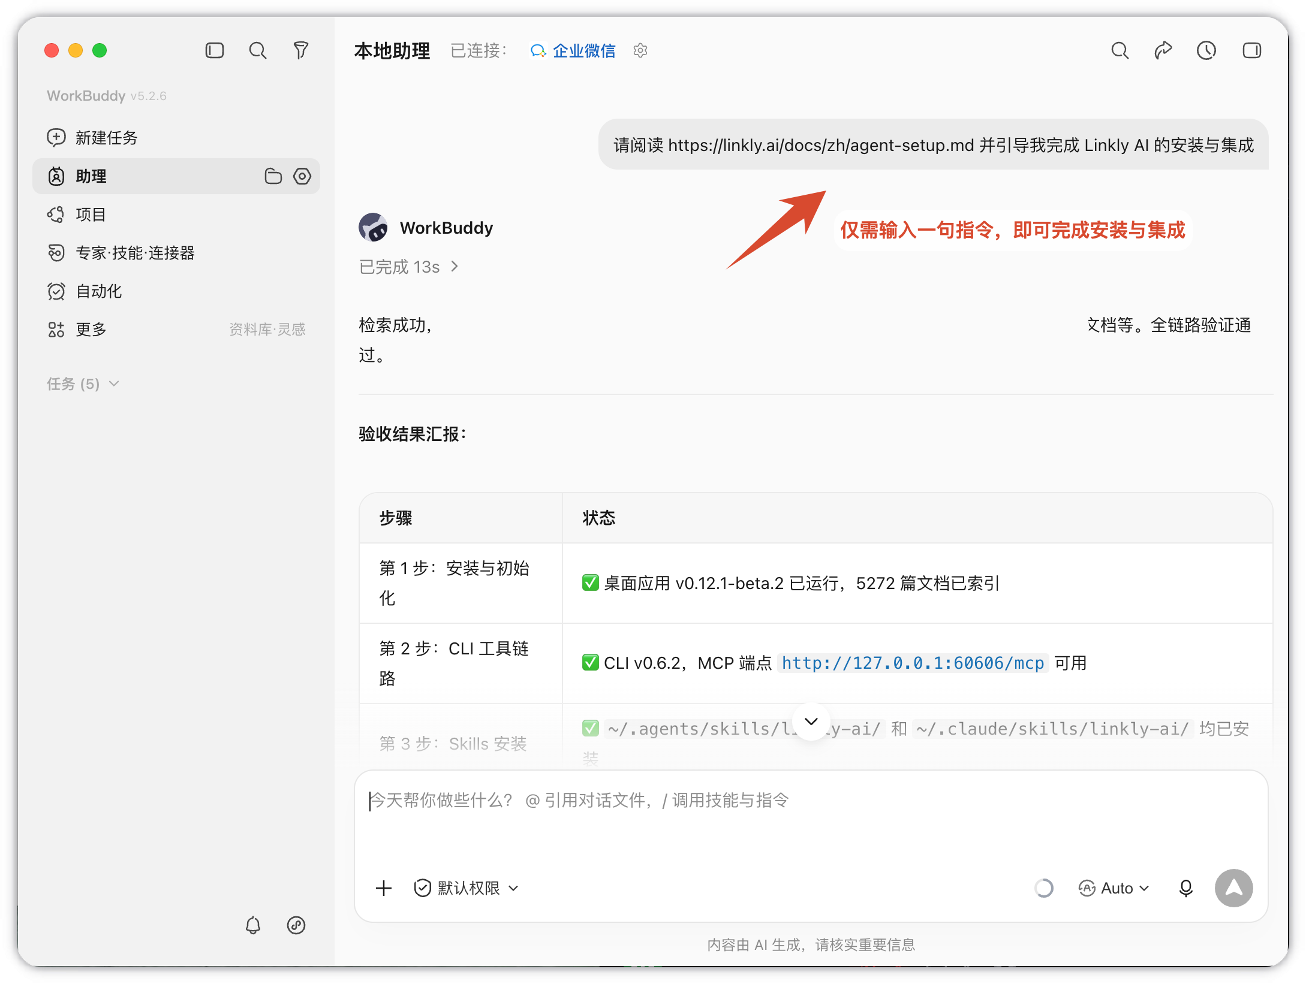1306x984 pixels.
Task: Click WorkBuddy avatar icon
Action: pos(373,228)
